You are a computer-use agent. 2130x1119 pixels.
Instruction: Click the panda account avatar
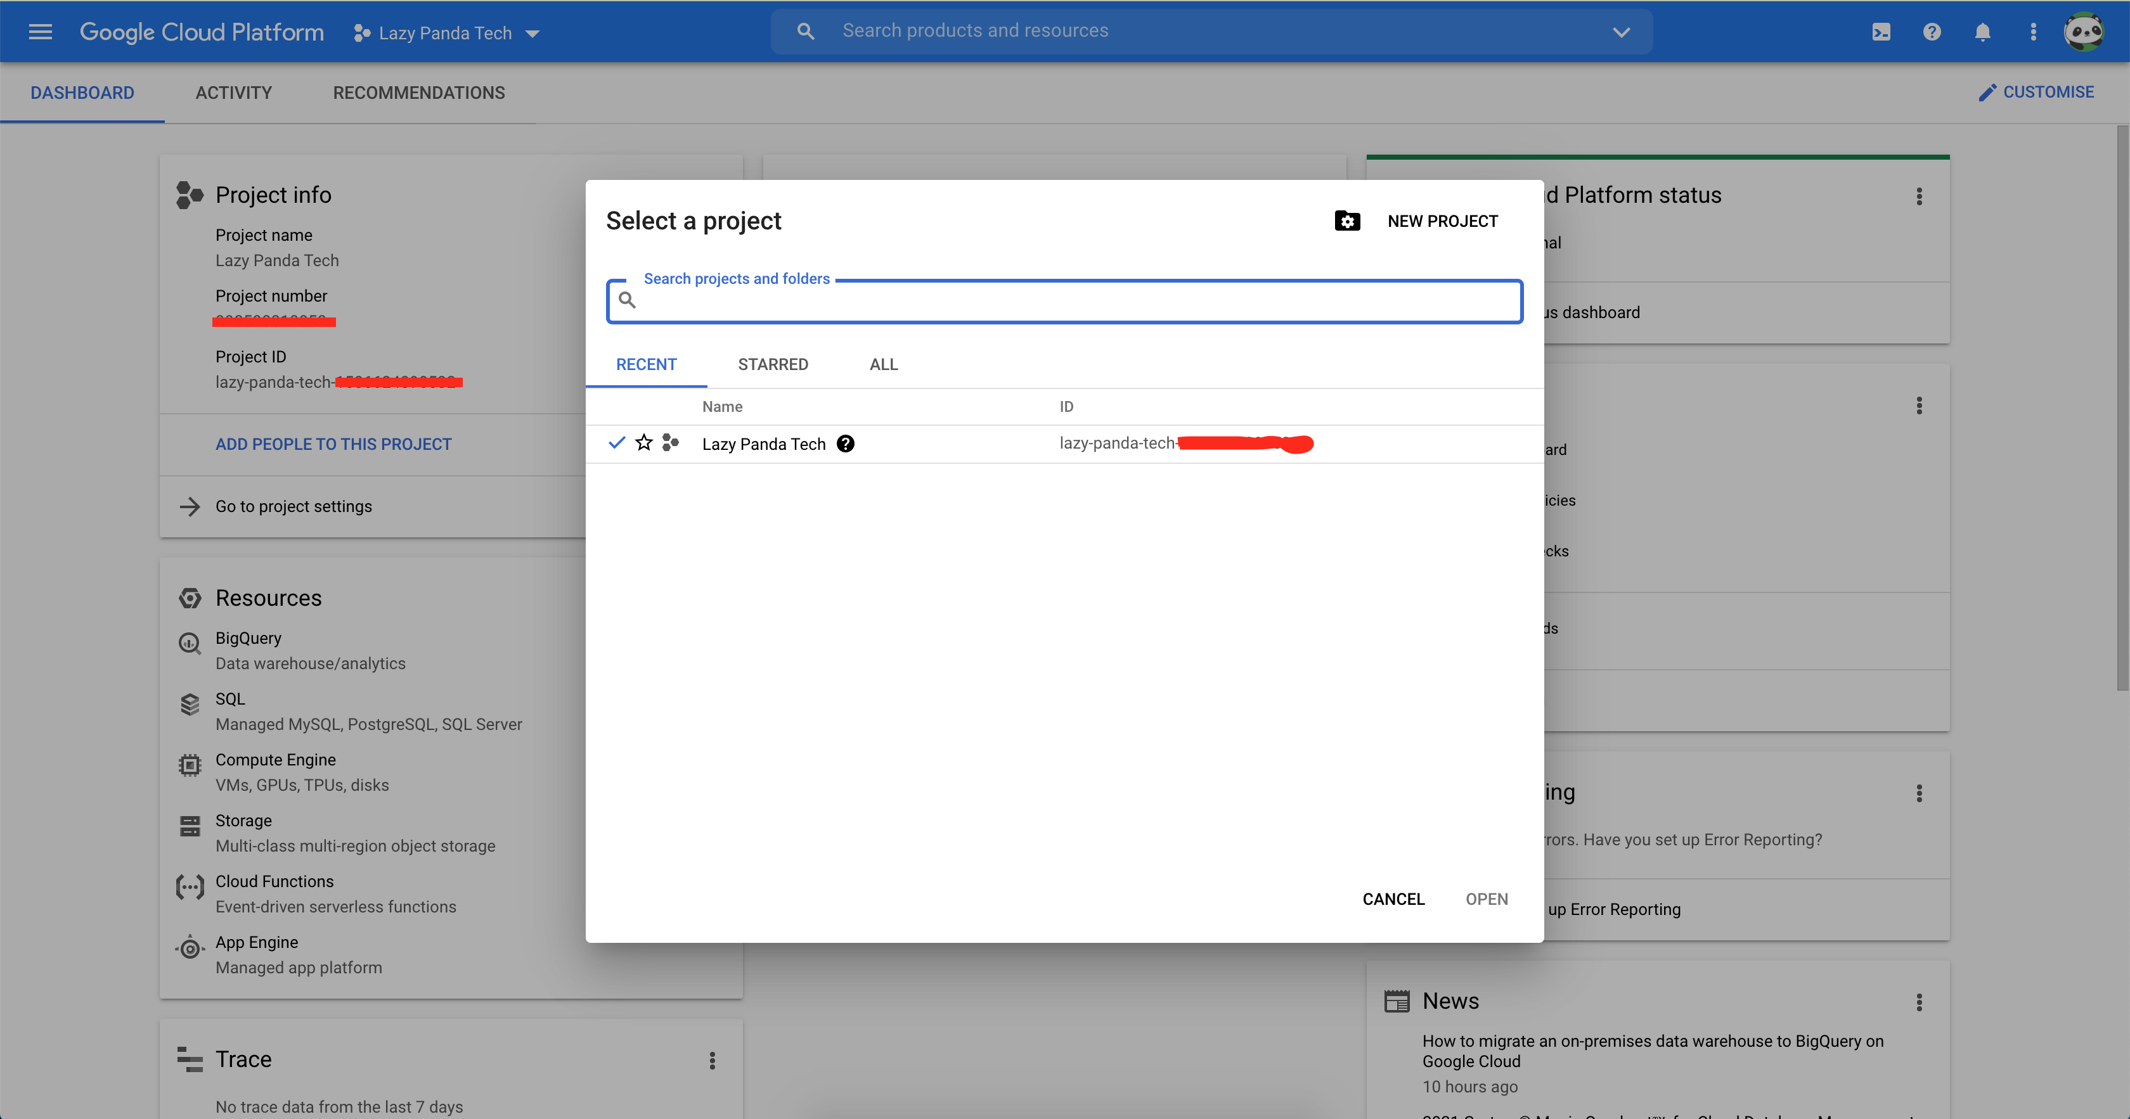(2084, 32)
